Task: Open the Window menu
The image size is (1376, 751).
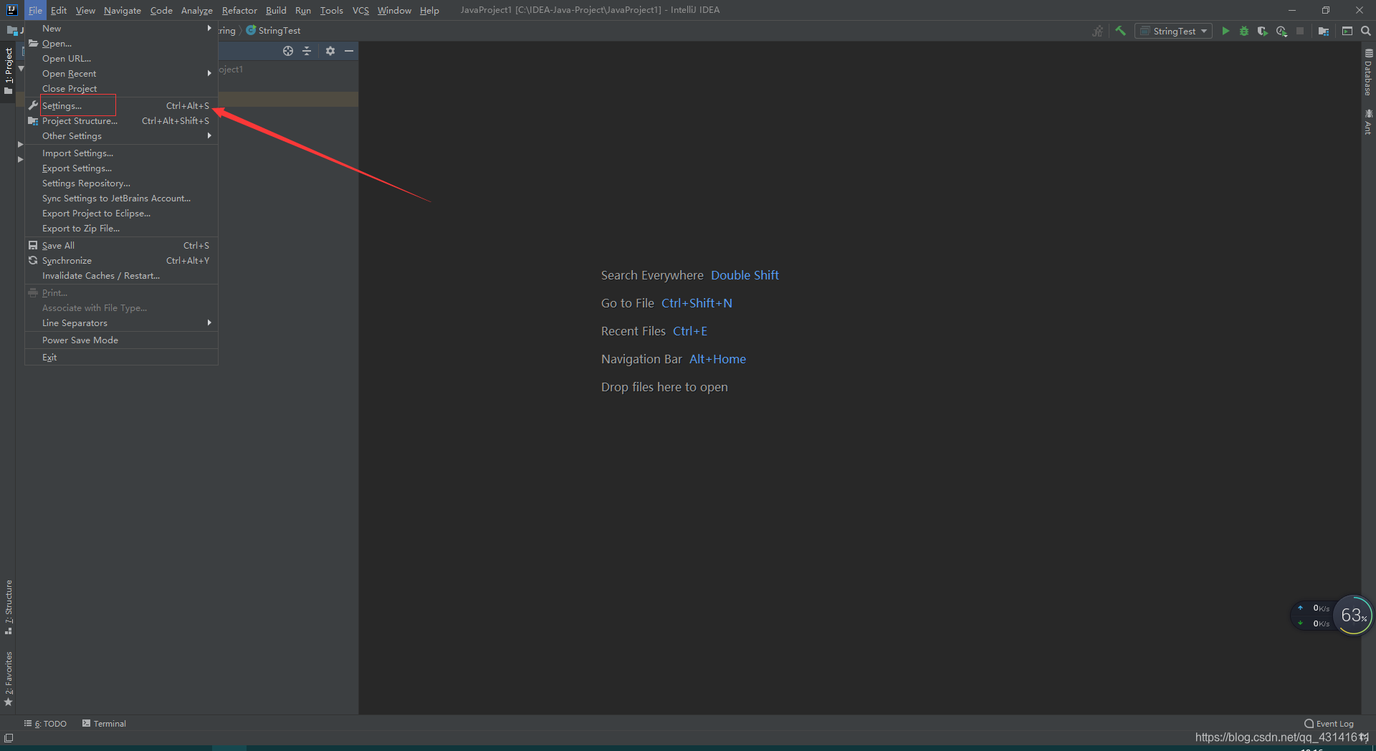Action: coord(394,10)
